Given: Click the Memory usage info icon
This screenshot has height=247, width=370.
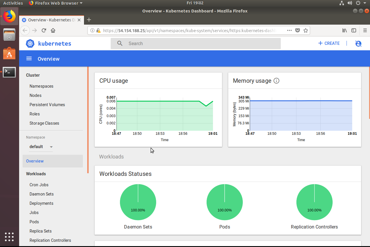Looking at the screenshot, I should tap(276, 81).
